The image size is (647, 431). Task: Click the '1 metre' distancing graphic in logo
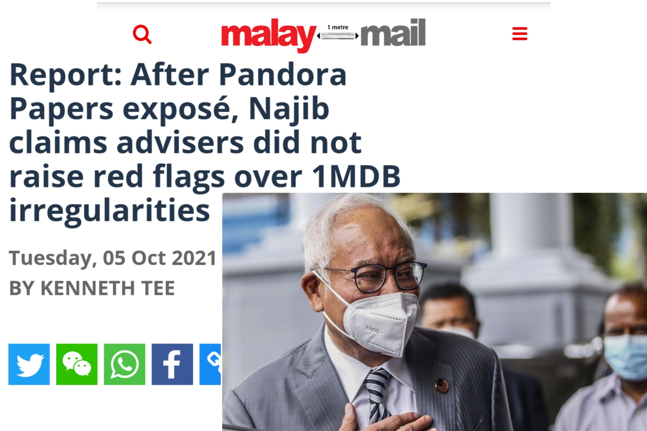point(338,33)
